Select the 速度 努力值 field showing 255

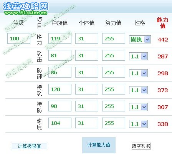pyautogui.click(x=114, y=123)
